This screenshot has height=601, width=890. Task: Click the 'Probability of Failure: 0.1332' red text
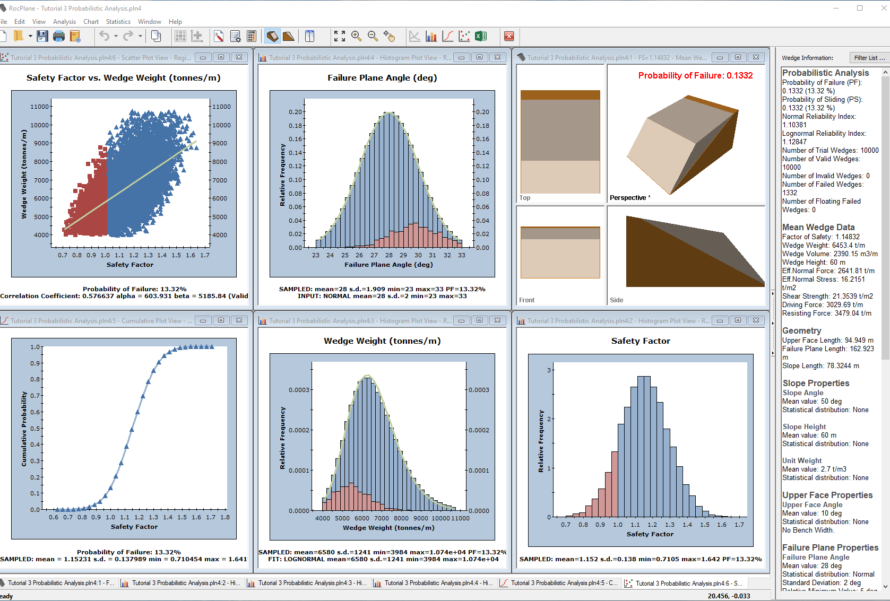click(x=695, y=75)
